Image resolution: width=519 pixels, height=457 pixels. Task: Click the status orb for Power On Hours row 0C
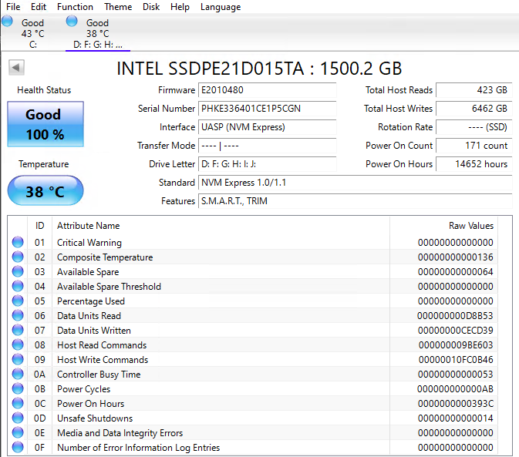(x=18, y=403)
